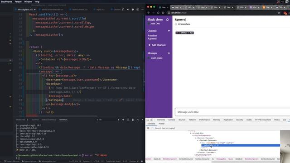This screenshot has width=290, height=163.
Task: Click the React DevTools select-element target icon
Action: [x=148, y=128]
